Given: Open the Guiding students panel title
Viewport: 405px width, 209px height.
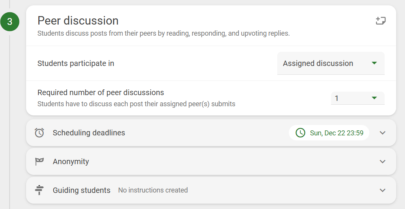Looking at the screenshot, I should pyautogui.click(x=81, y=190).
